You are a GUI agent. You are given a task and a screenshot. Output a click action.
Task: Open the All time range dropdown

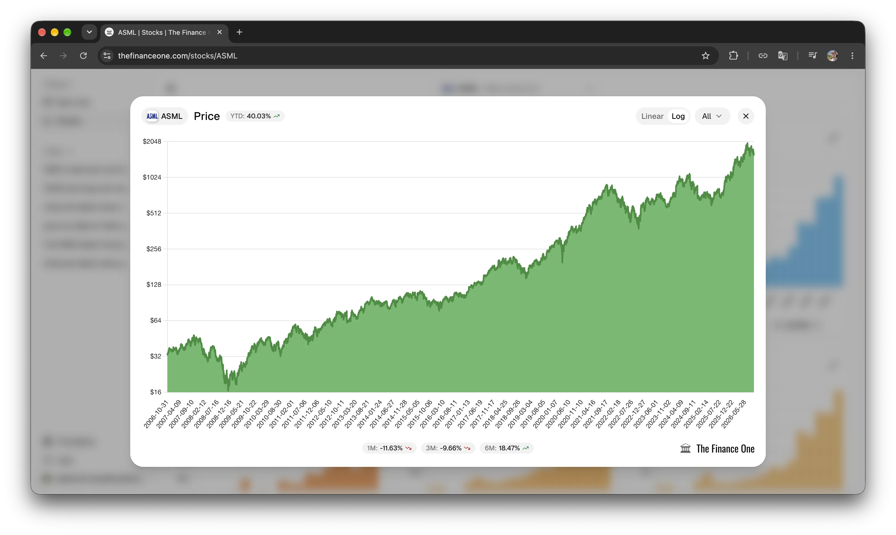pos(712,116)
